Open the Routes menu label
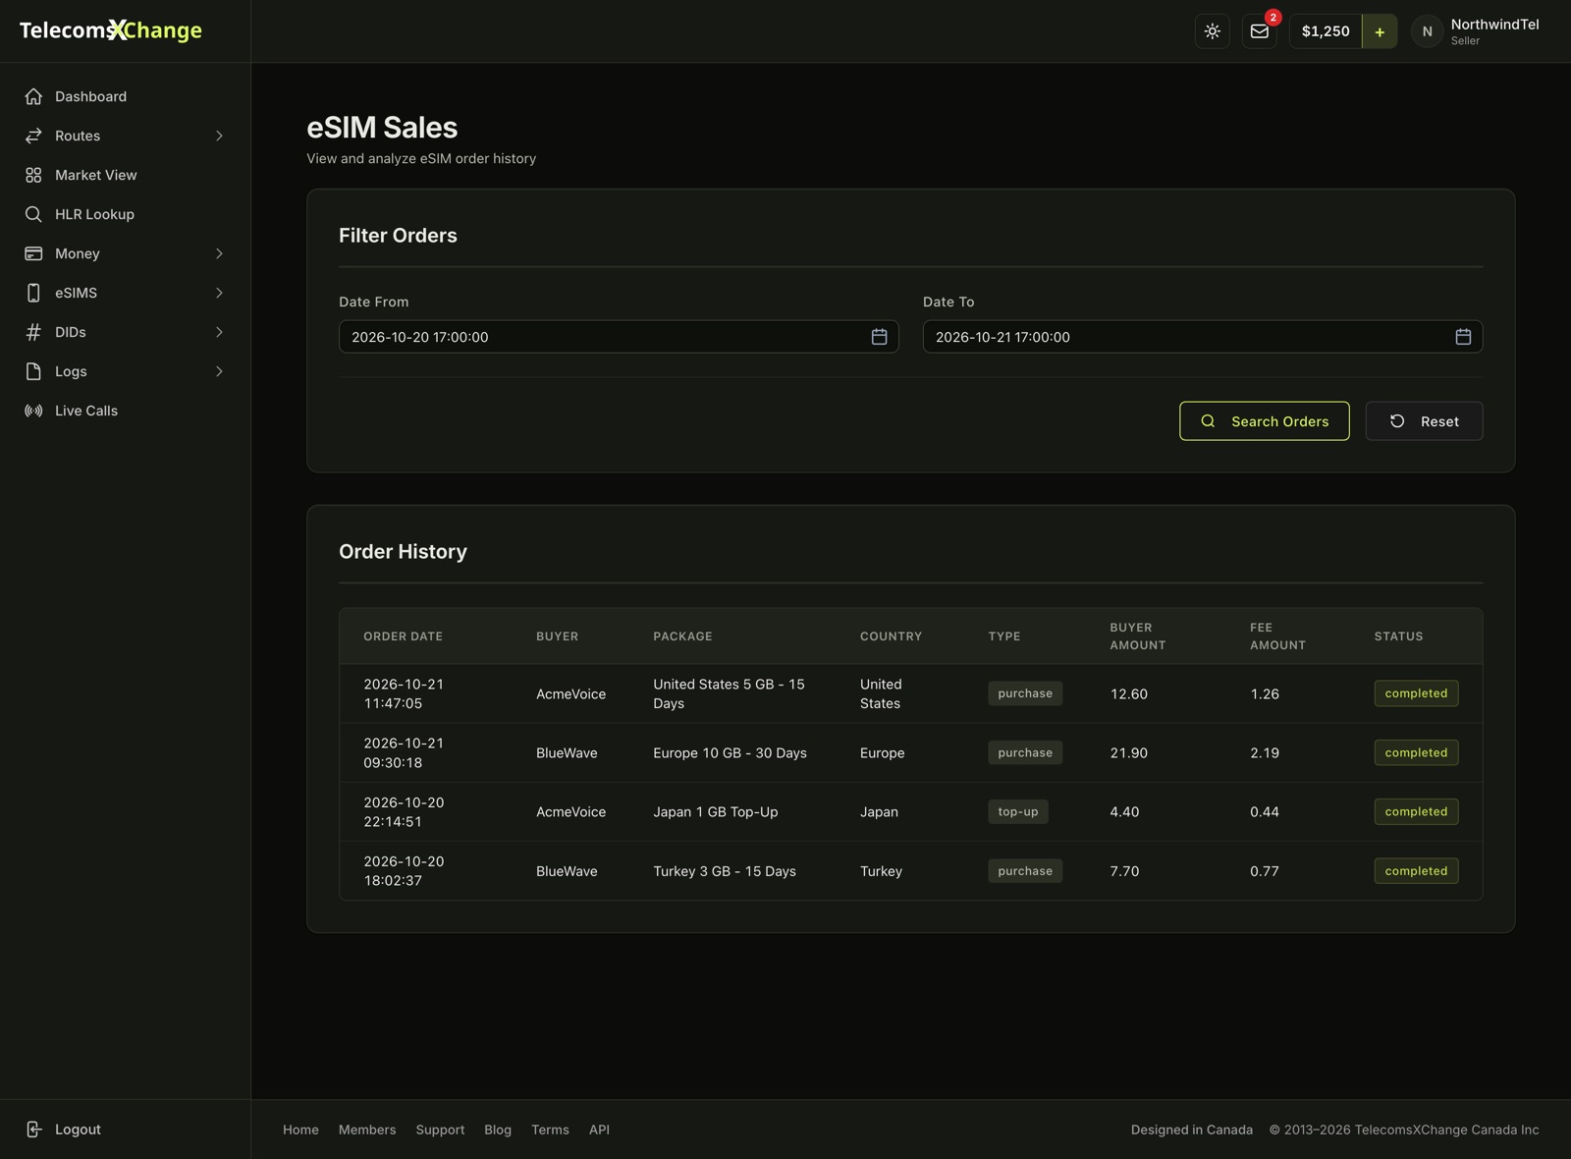 point(78,136)
